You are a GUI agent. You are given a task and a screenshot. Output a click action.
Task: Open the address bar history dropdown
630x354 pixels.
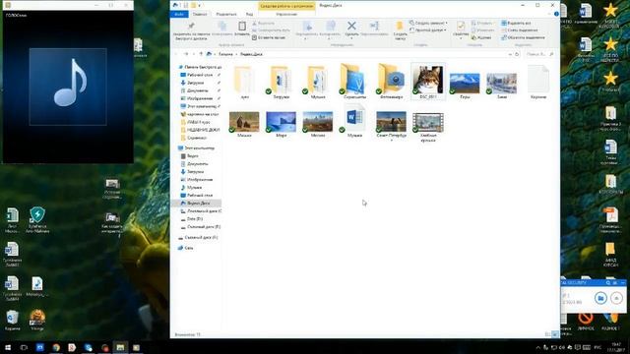510,54
